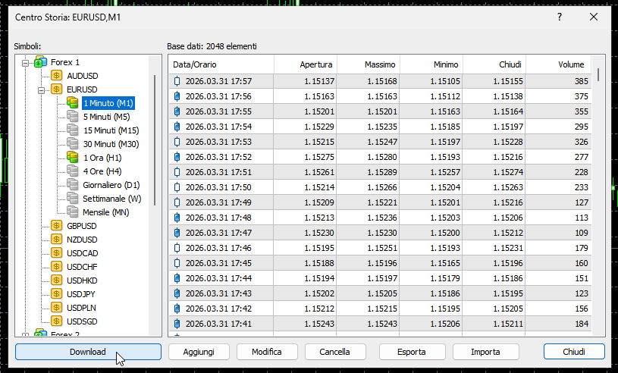The height and width of the screenshot is (373, 618).
Task: Sort by the Massimo column header
Action: point(369,64)
